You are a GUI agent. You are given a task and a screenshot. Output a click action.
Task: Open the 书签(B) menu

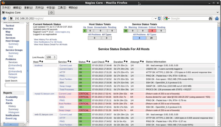51,8
